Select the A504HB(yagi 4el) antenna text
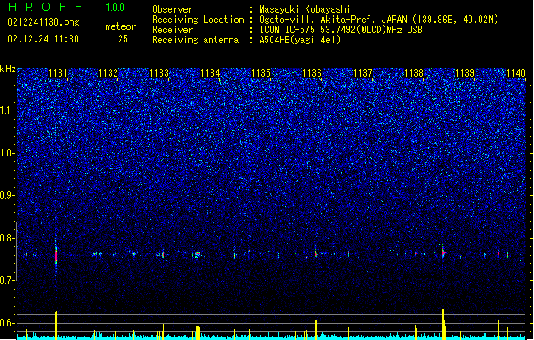Image resolution: width=534 pixels, height=340 pixels. 300,40
